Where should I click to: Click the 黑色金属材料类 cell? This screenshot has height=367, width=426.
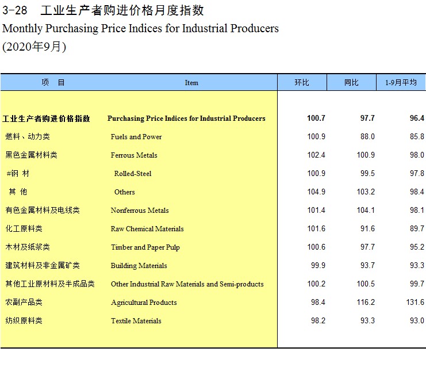[32, 155]
